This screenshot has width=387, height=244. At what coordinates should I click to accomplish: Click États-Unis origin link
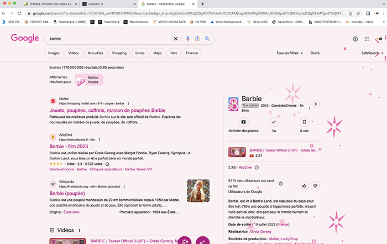[x=71, y=212]
